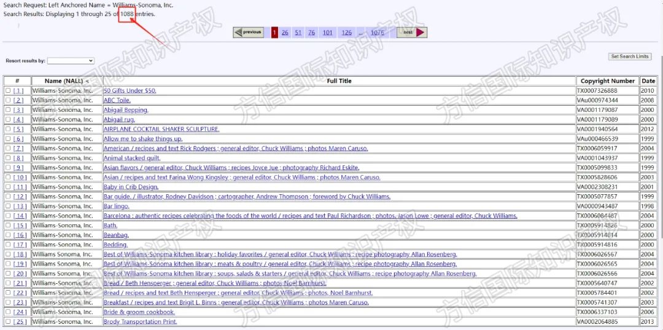
Task: Tick the checkbox for entry 8
Action: 8,158
